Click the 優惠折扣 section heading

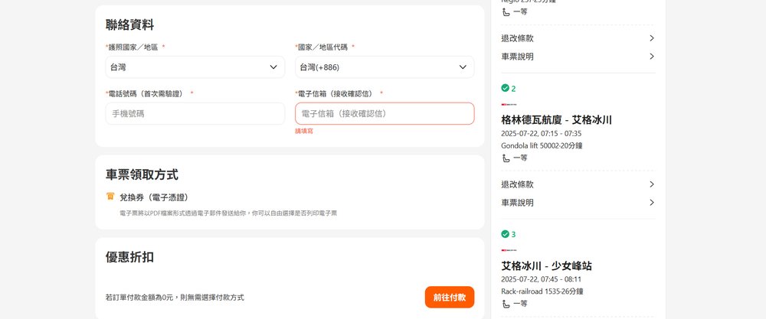(130, 257)
